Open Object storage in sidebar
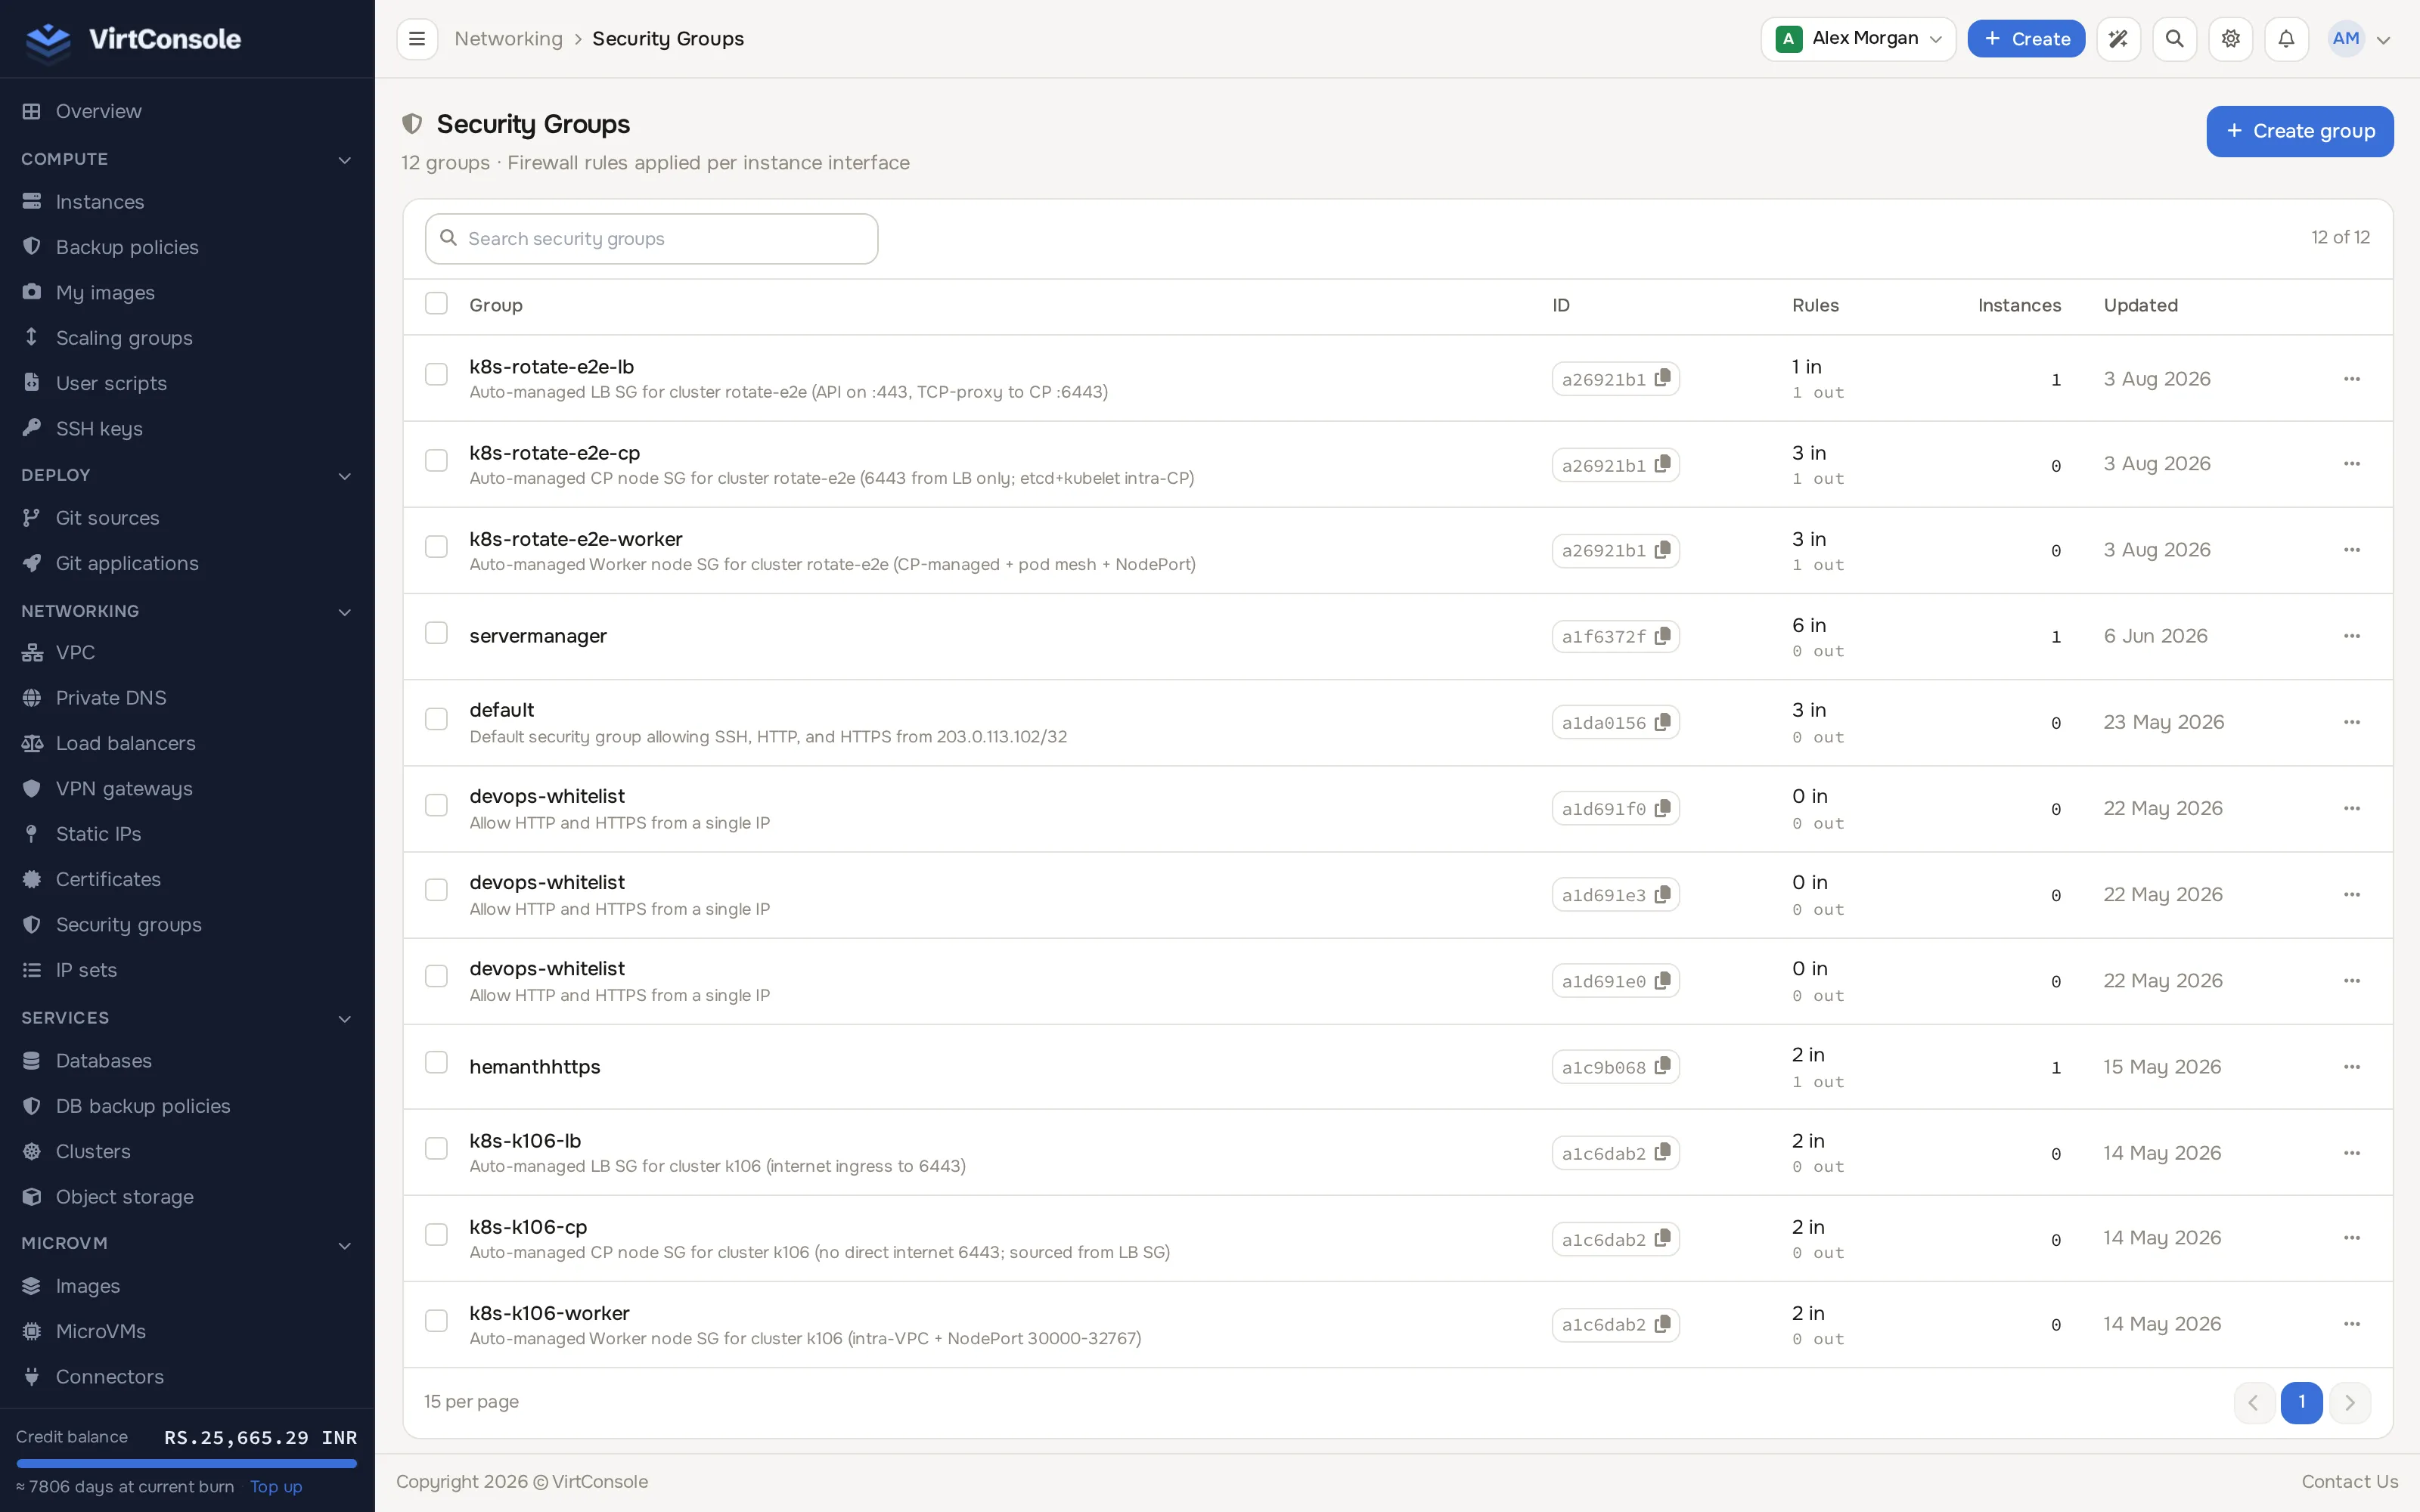The width and height of the screenshot is (2420, 1512). [124, 1197]
